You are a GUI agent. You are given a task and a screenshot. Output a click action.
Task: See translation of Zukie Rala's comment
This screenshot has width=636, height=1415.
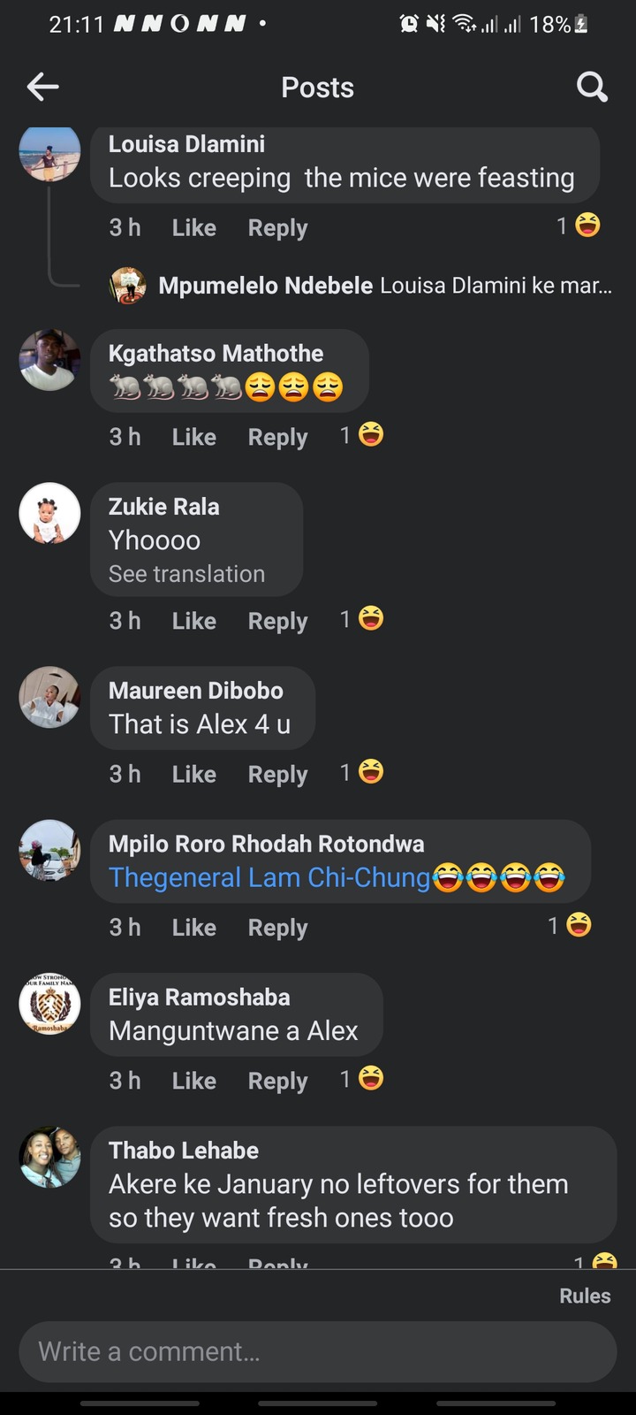[186, 574]
